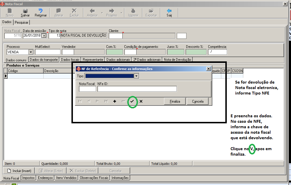Image resolution: width=291 pixels, height=185 pixels.
Task: Click the Alterar toolbar icon
Action: coord(59,13)
